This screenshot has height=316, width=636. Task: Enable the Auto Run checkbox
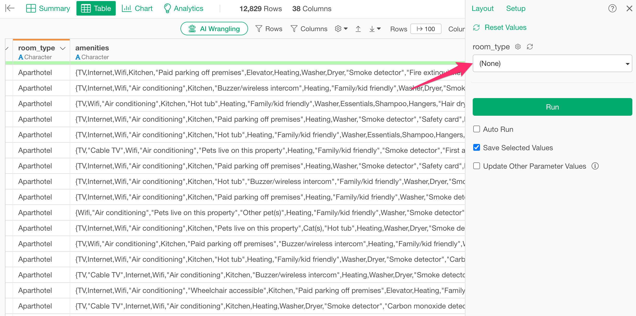(477, 129)
